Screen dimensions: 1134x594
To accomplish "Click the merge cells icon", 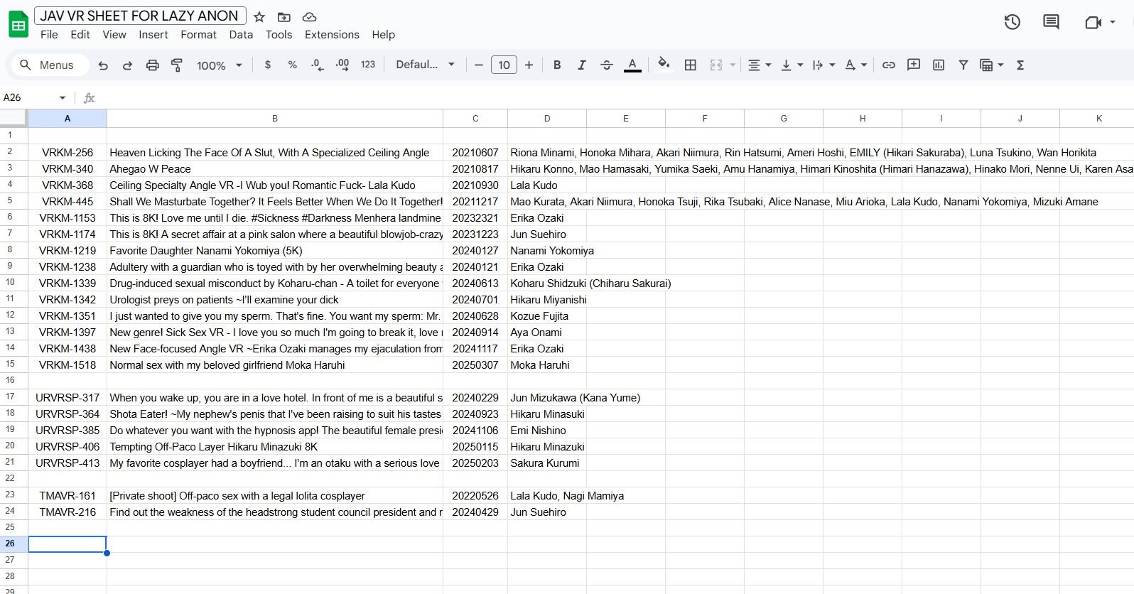I will click(716, 65).
